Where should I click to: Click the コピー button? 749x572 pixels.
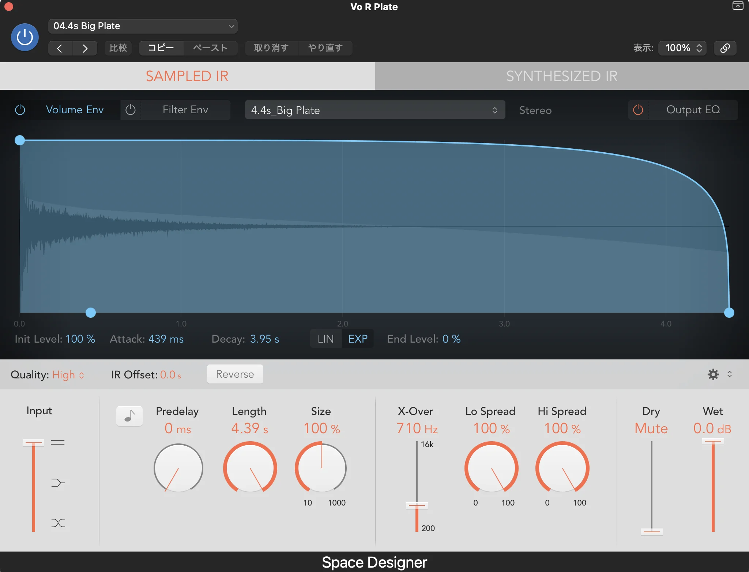pos(161,48)
